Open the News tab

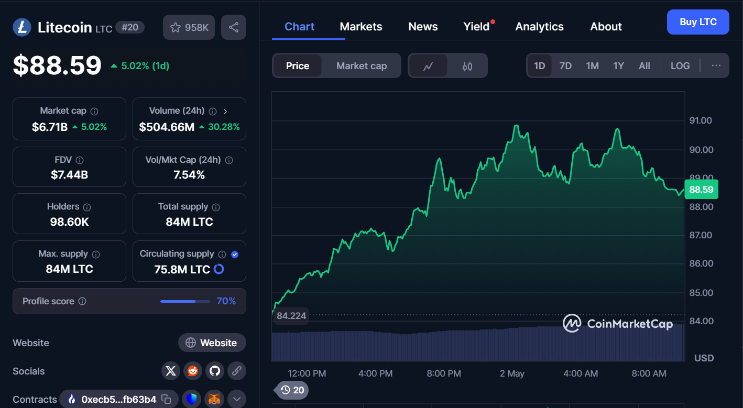(423, 27)
